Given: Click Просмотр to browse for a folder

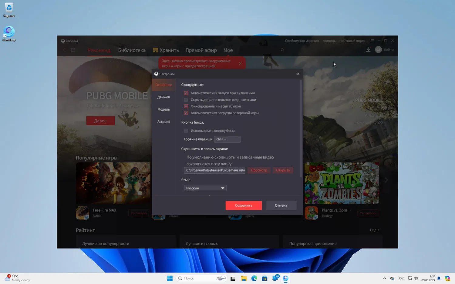Looking at the screenshot, I should [x=259, y=170].
